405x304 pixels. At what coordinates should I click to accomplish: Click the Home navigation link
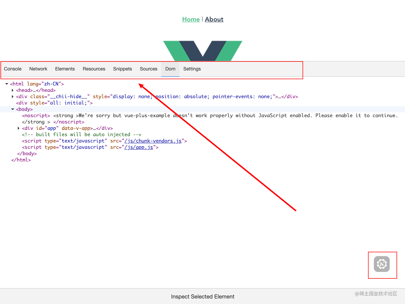(191, 19)
